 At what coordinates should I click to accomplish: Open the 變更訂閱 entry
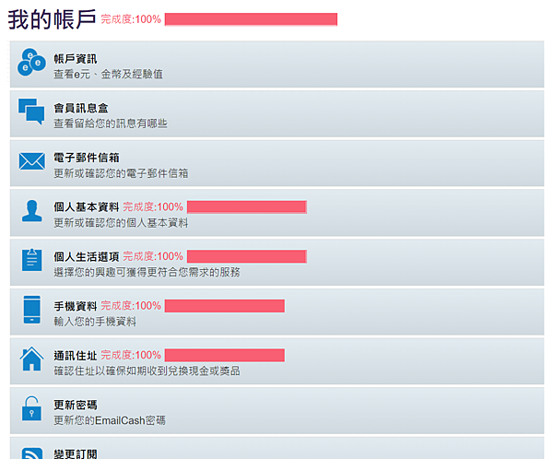pyautogui.click(x=76, y=453)
